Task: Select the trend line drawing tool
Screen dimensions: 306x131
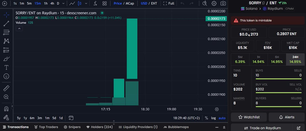Action: (x=6, y=23)
